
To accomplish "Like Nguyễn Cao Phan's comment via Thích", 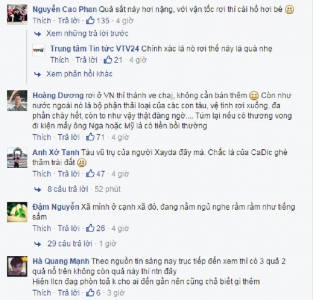I will [x=42, y=21].
